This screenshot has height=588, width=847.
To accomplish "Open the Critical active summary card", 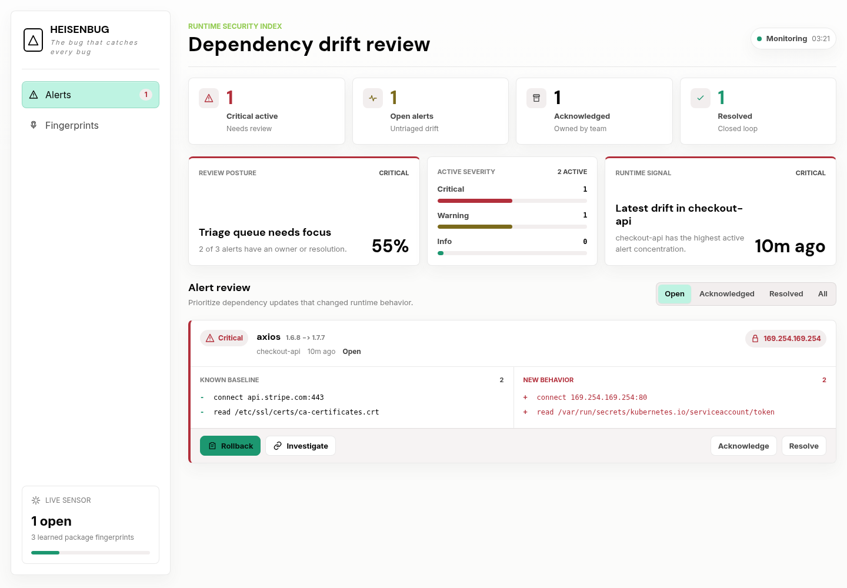I will pyautogui.click(x=266, y=111).
